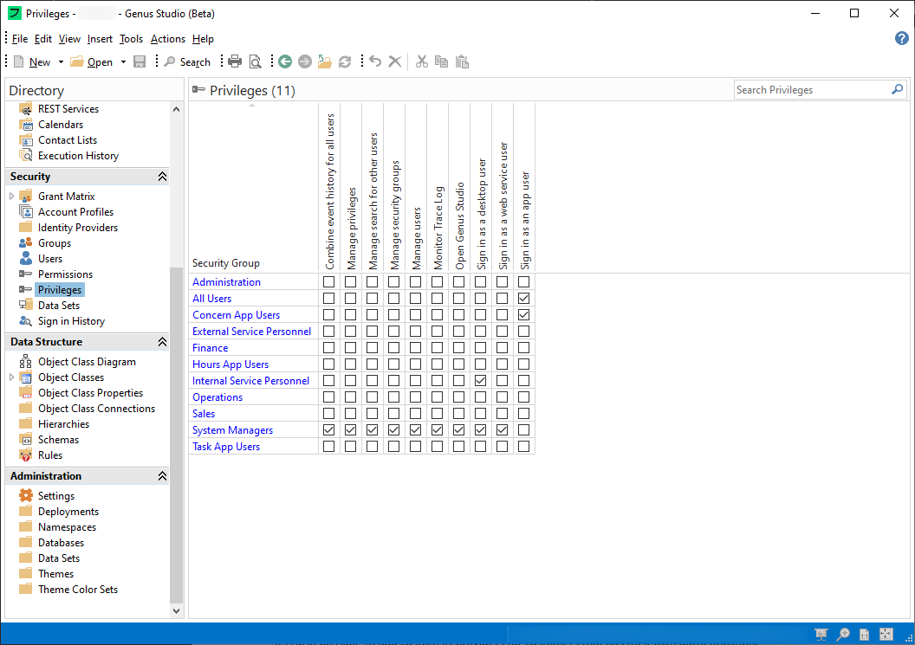Open the Tools menu

click(131, 39)
